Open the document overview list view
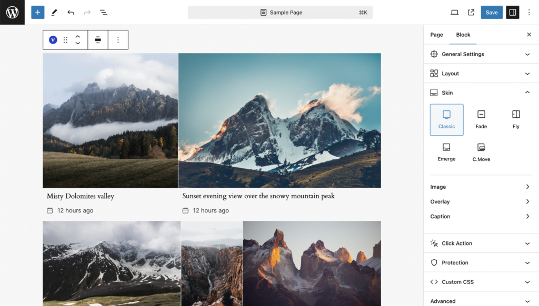The width and height of the screenshot is (539, 306). [x=104, y=13]
